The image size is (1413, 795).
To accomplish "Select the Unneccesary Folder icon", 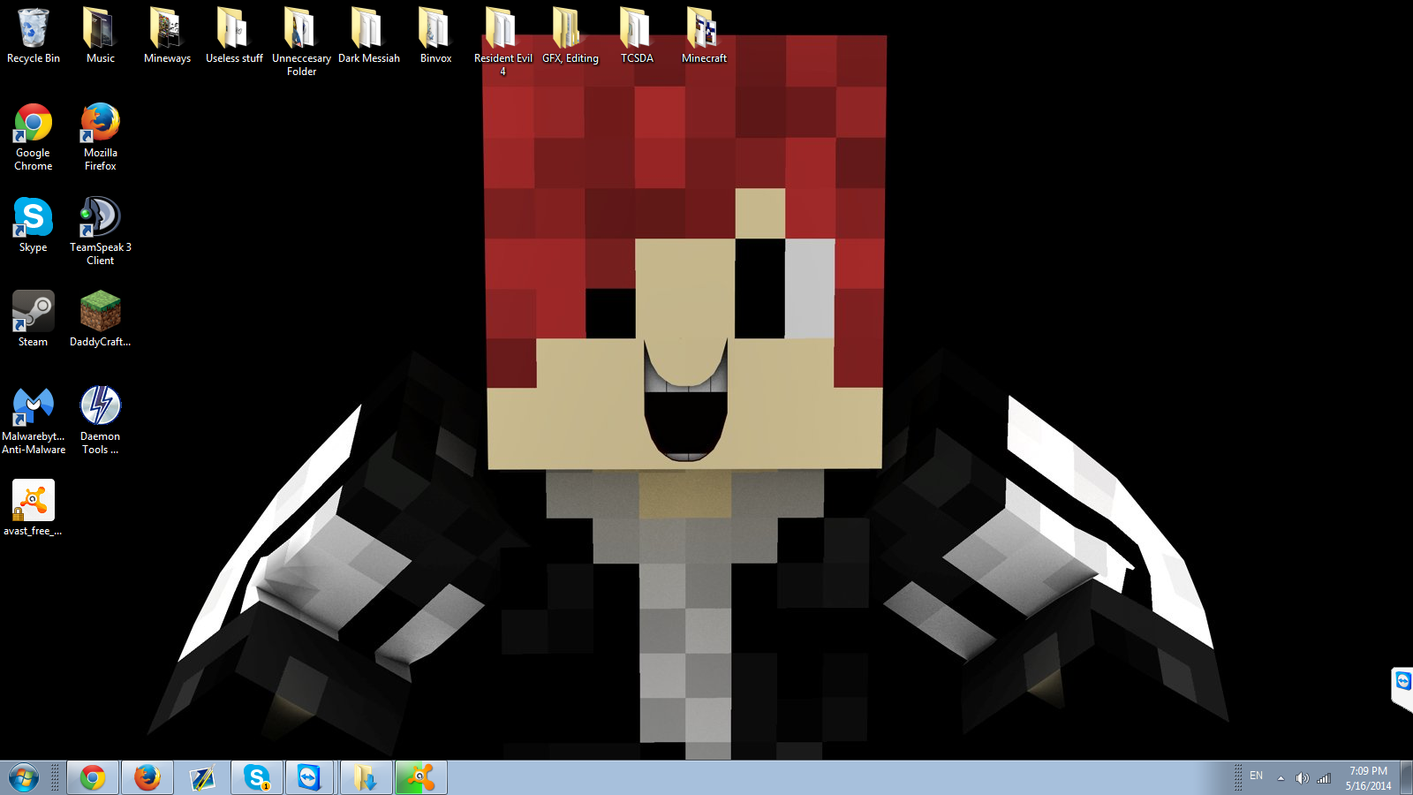I will click(x=301, y=42).
